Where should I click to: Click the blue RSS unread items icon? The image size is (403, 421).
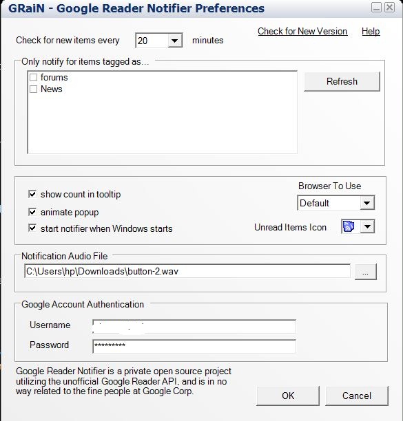[349, 226]
